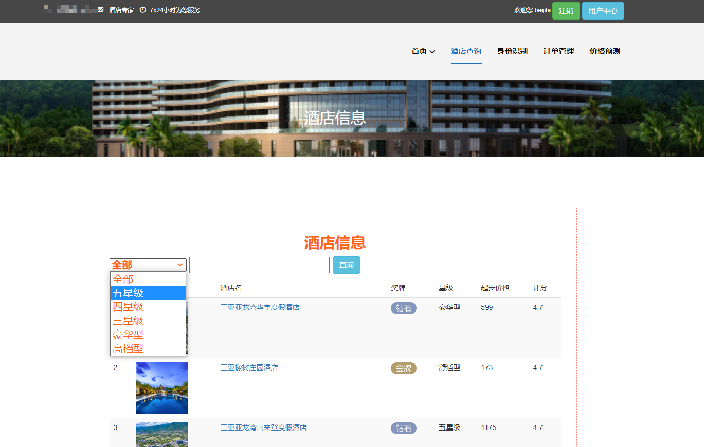Click thumbnail of 三亚亚龙湾喜来登度假酒店
Viewport: 704px width, 447px height.
point(162,435)
